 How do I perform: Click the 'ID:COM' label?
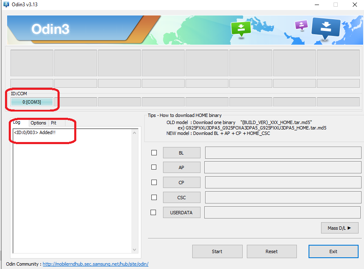19,94
